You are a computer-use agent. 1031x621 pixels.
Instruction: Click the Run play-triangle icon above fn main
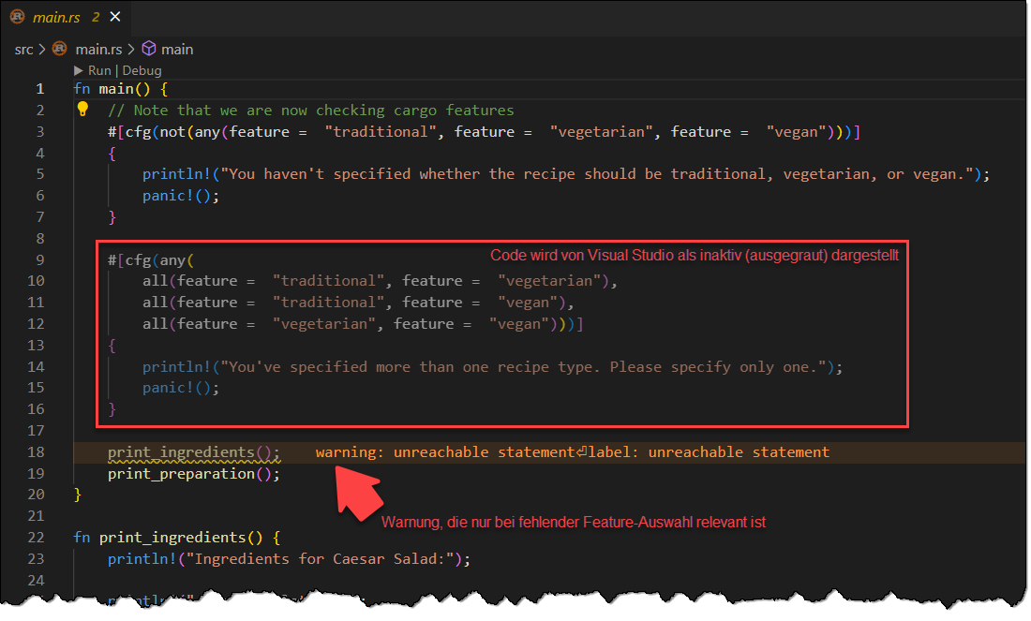[x=79, y=70]
